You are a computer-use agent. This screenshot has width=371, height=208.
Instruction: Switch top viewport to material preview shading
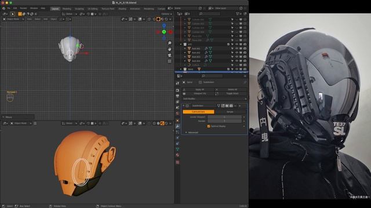pyautogui.click(x=162, y=19)
